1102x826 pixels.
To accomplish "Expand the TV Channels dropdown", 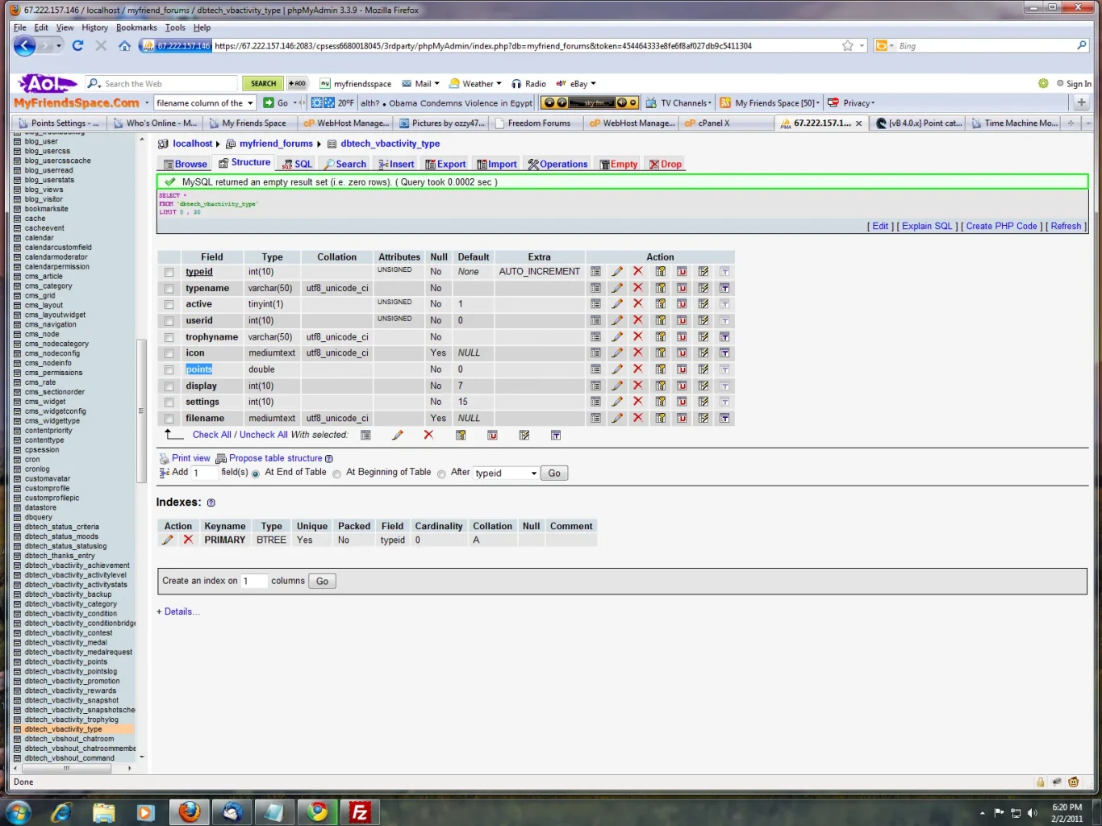I will pyautogui.click(x=710, y=103).
